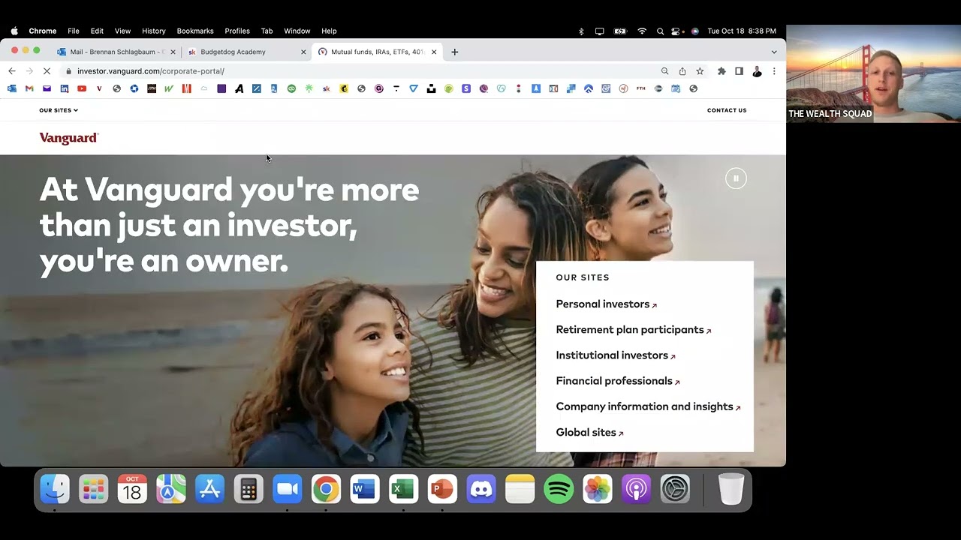Open the Chrome three-dot menu

774,71
